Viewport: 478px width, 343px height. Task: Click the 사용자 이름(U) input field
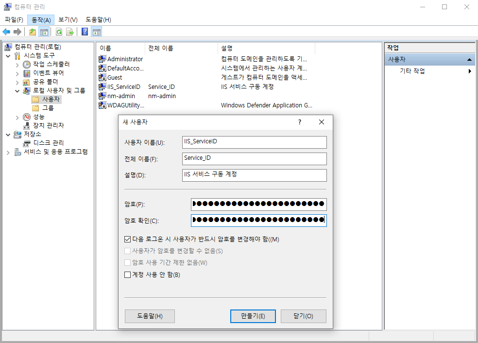point(254,142)
